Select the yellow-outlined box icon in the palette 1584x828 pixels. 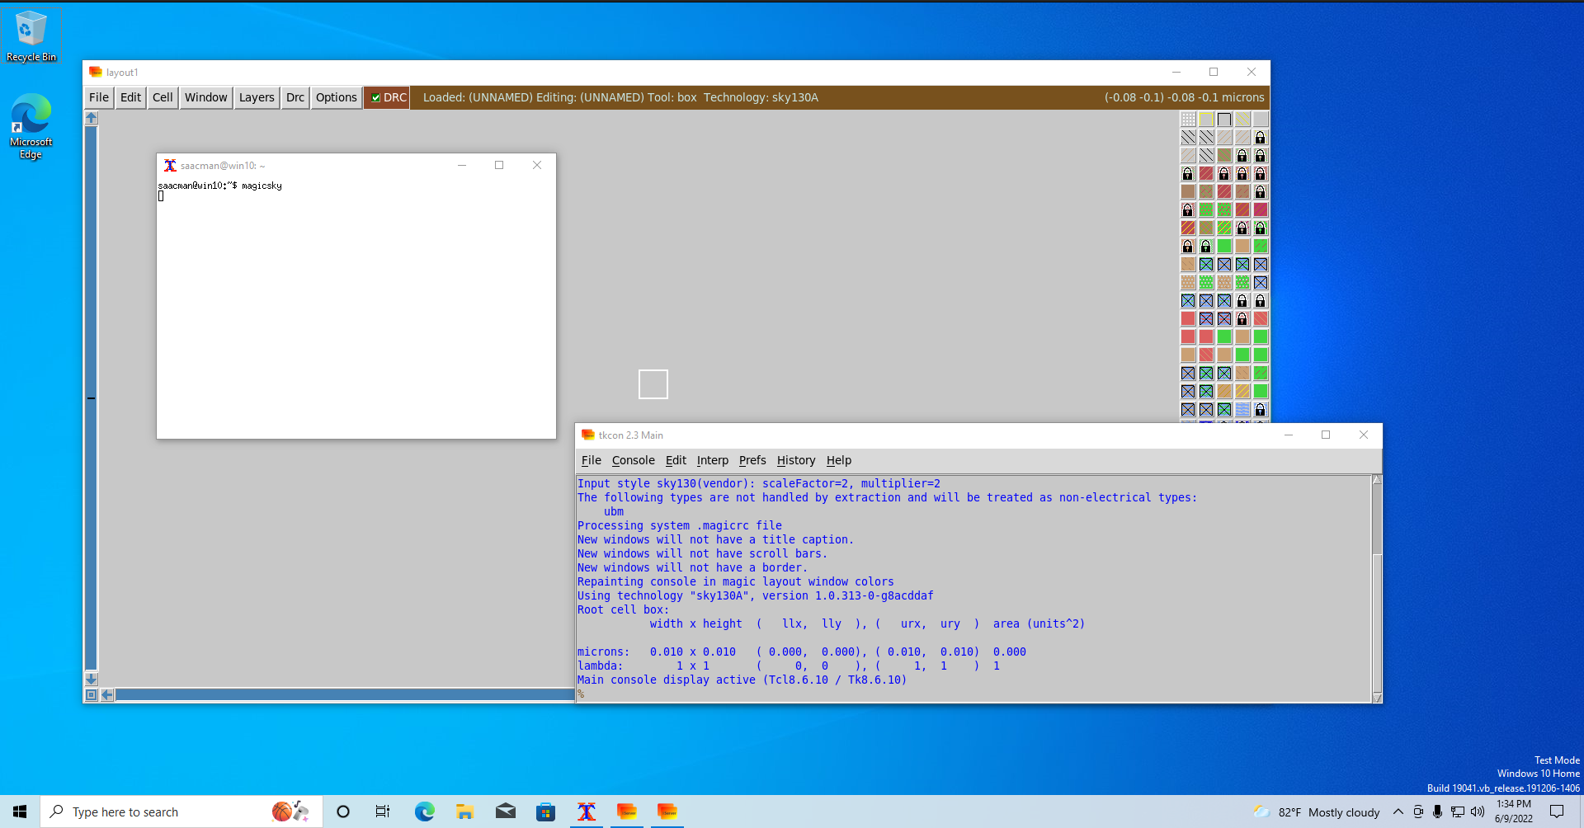[1206, 120]
